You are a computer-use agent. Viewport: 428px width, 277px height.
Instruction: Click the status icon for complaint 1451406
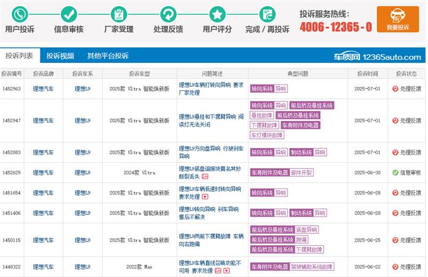[395, 213]
